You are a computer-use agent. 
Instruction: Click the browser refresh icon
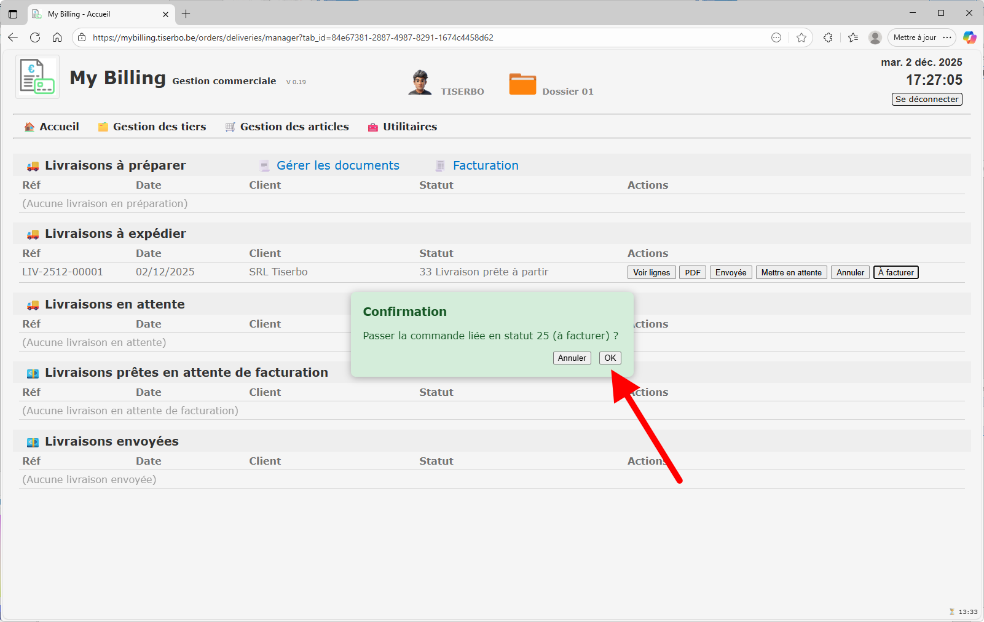35,37
